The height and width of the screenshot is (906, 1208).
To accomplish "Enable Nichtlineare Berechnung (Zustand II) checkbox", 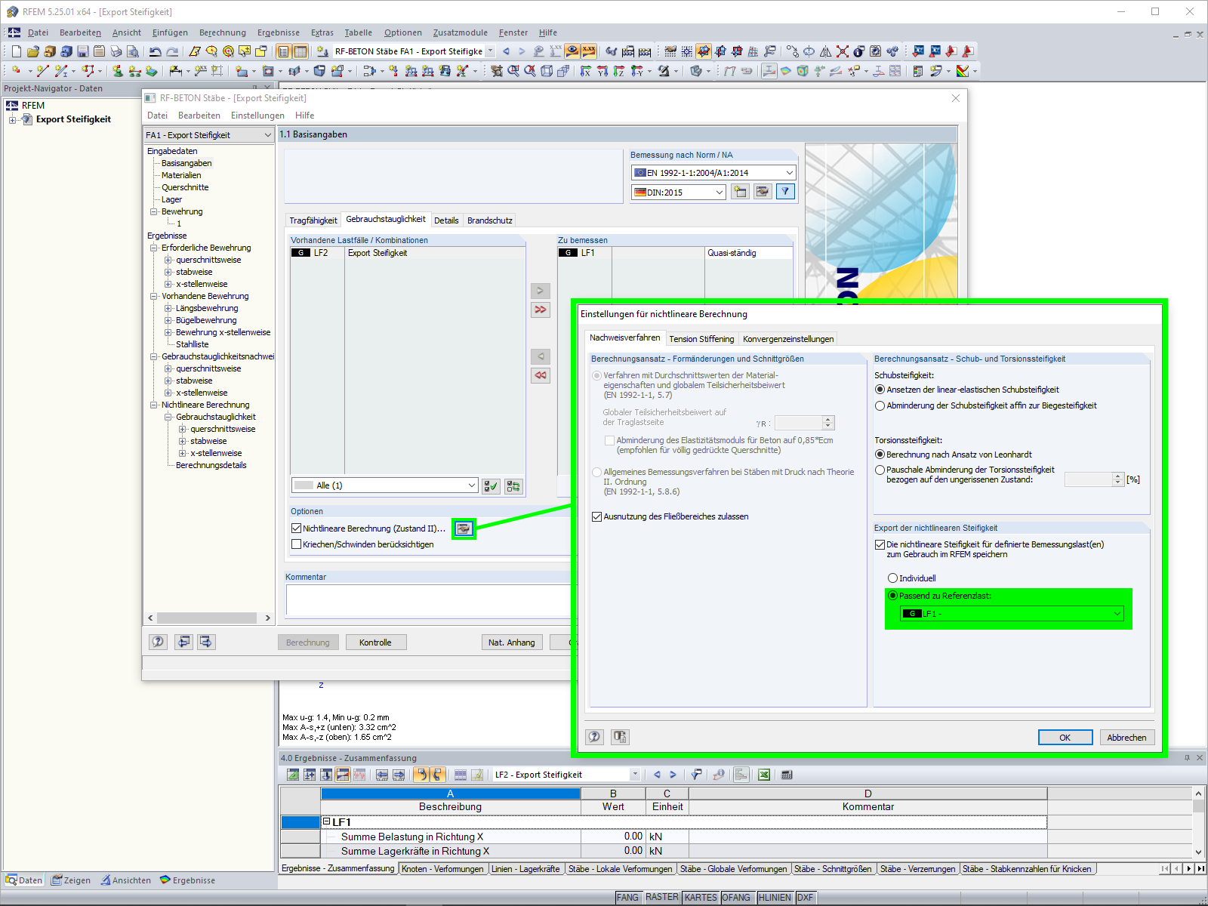I will coord(297,528).
